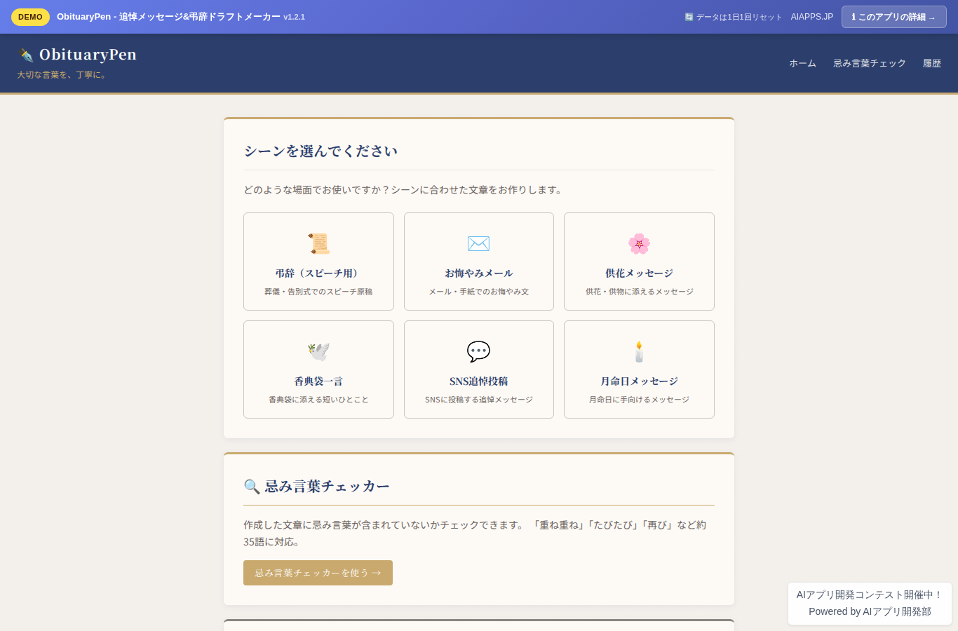
Task: Click the dove icon for 香典袋一言
Action: pos(318,351)
